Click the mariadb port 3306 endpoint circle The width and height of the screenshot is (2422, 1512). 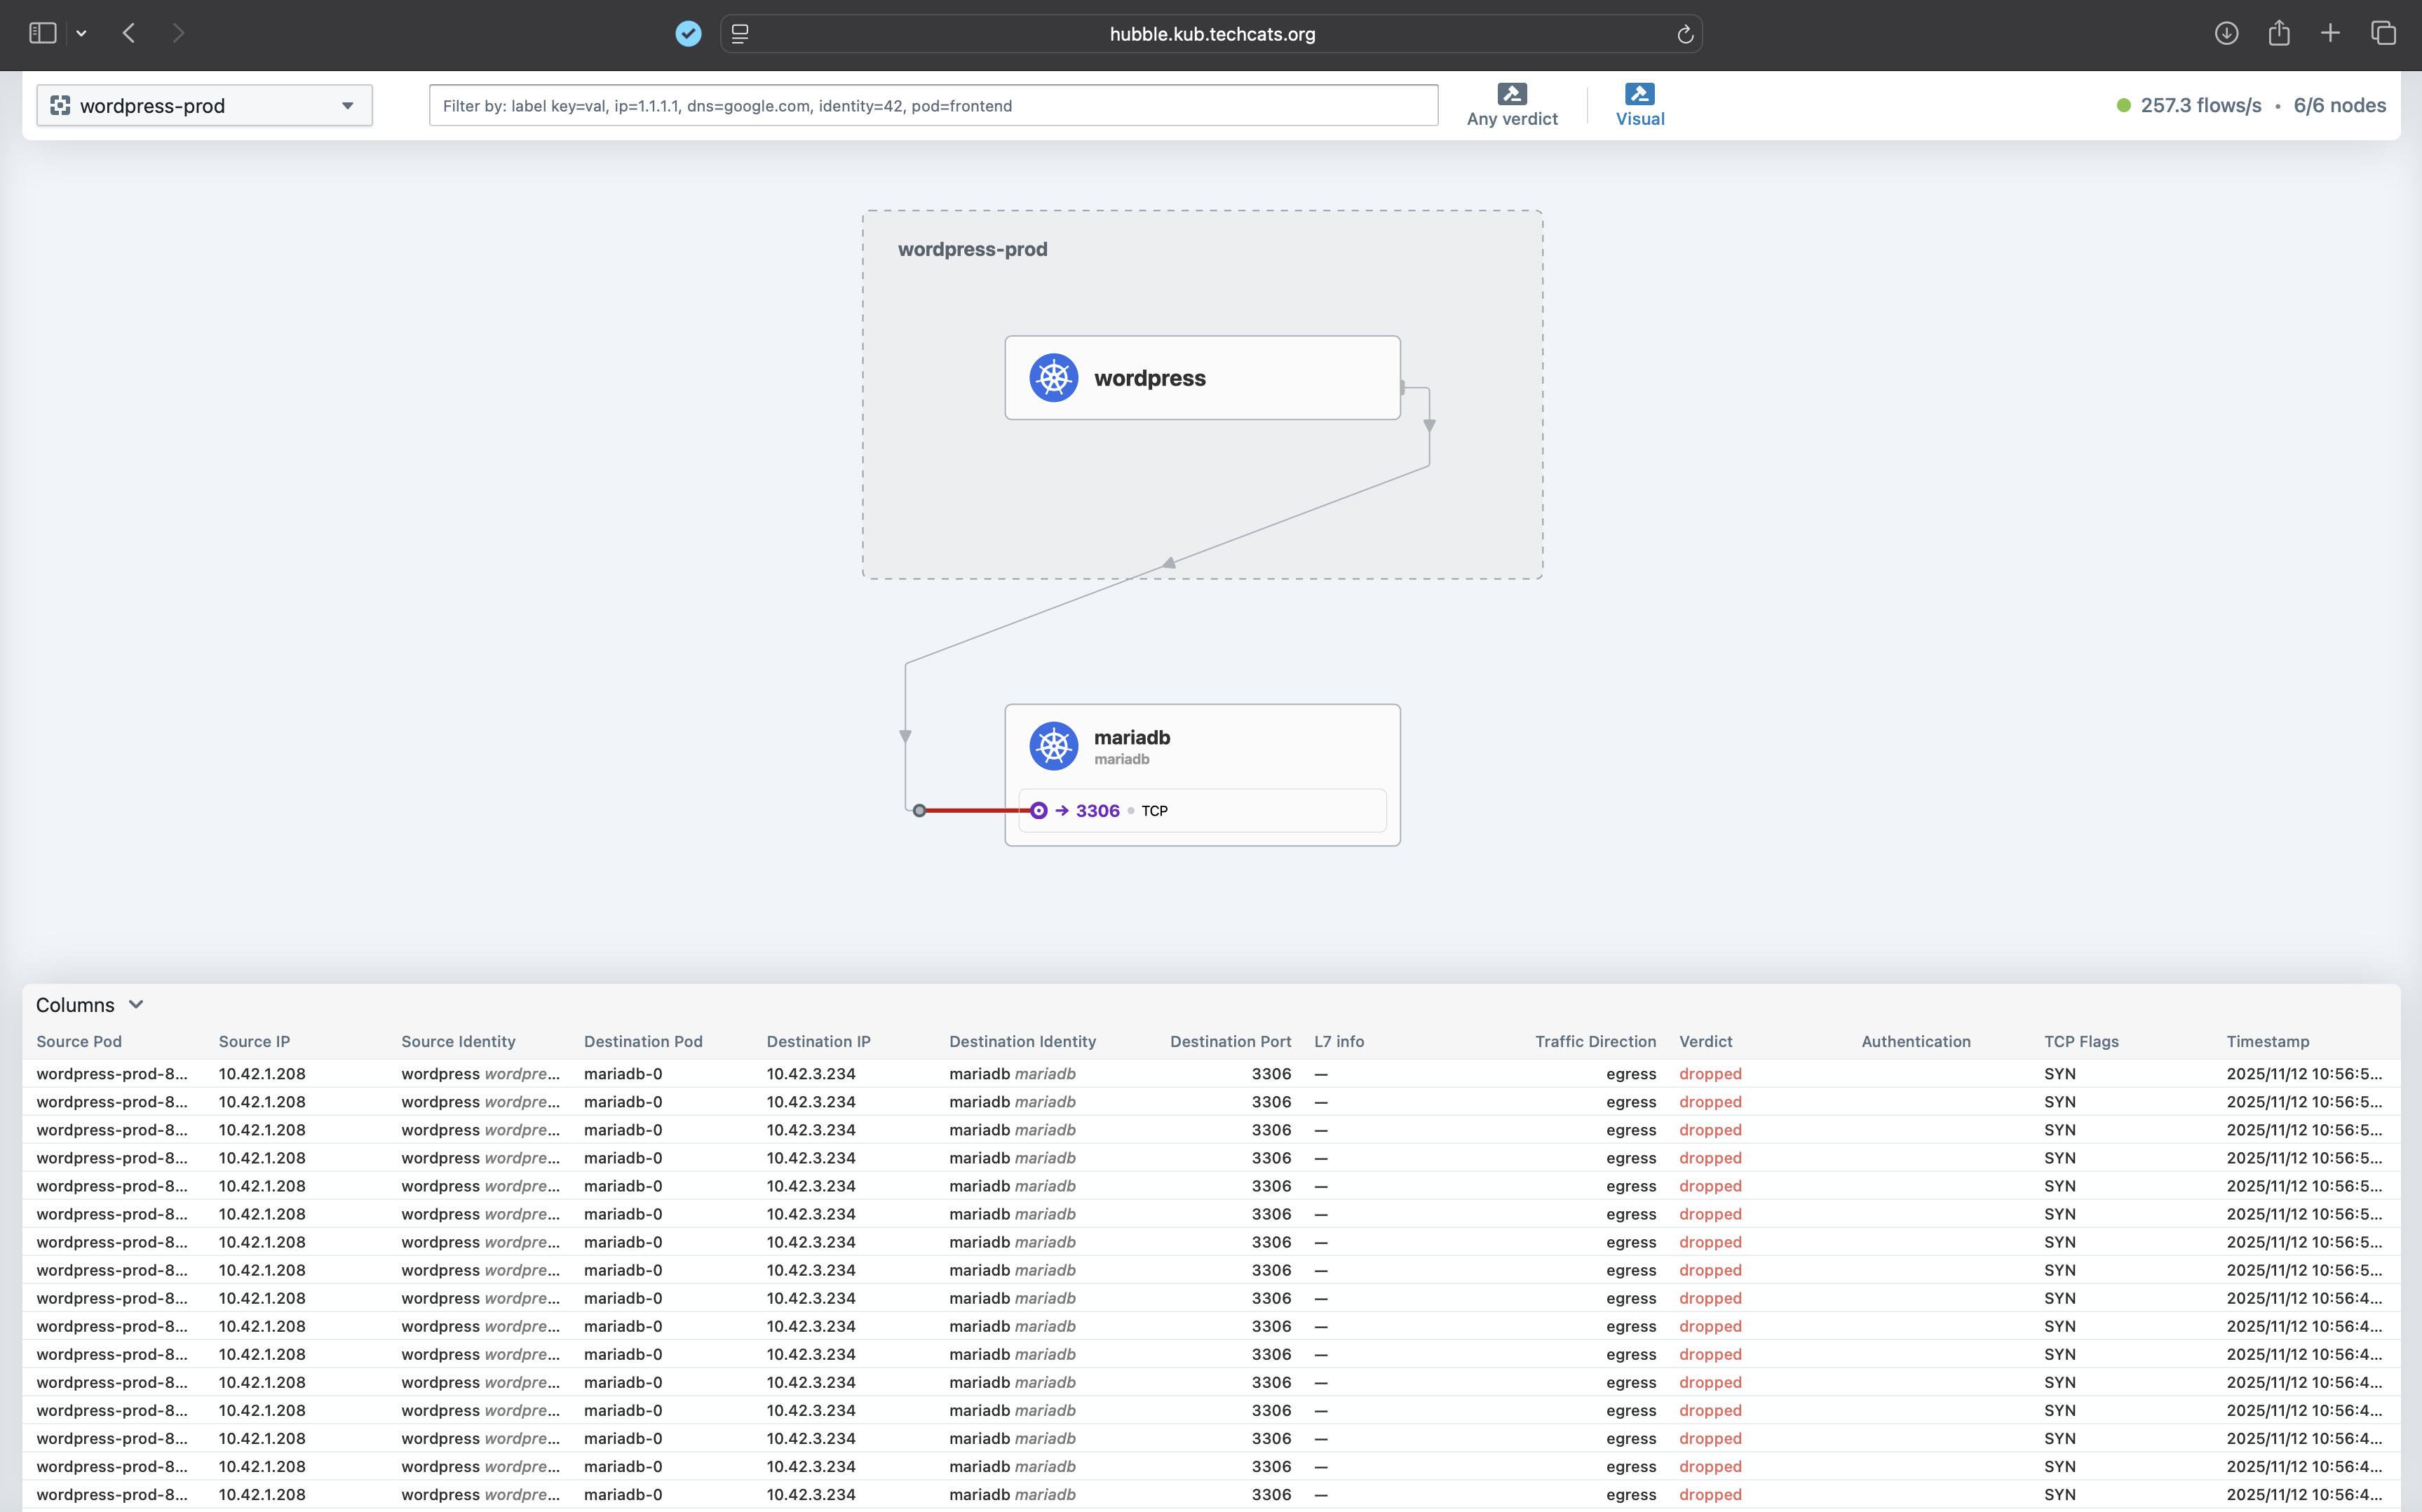point(1039,811)
